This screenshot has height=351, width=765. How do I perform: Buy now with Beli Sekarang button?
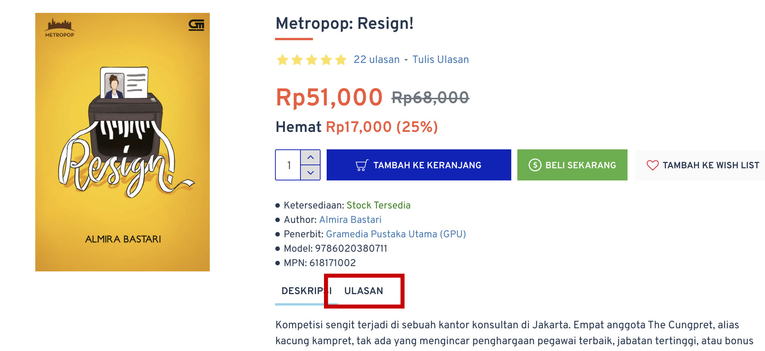[572, 165]
